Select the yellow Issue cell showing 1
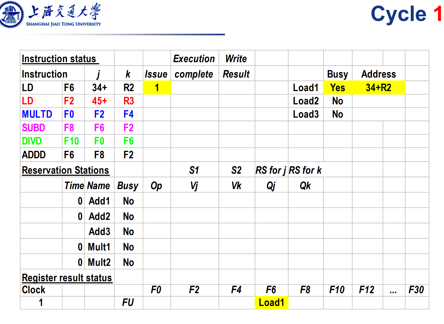This screenshot has width=444, height=324. (157, 88)
